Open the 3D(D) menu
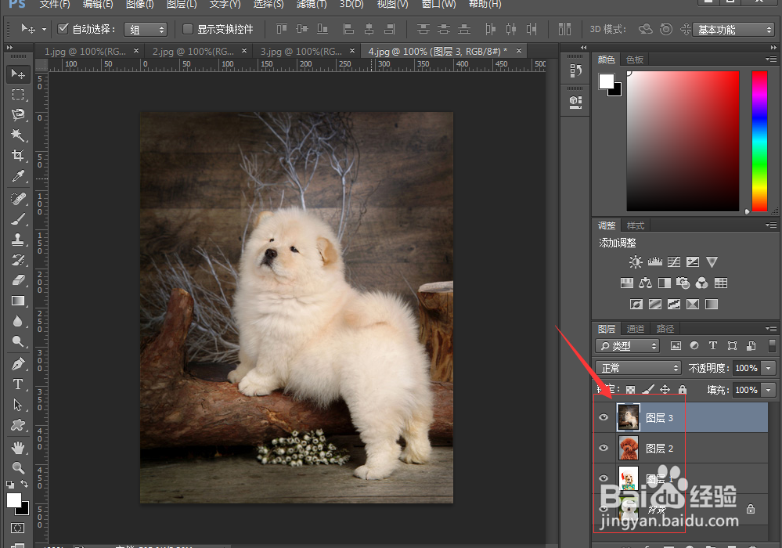782x548 pixels. (x=351, y=4)
